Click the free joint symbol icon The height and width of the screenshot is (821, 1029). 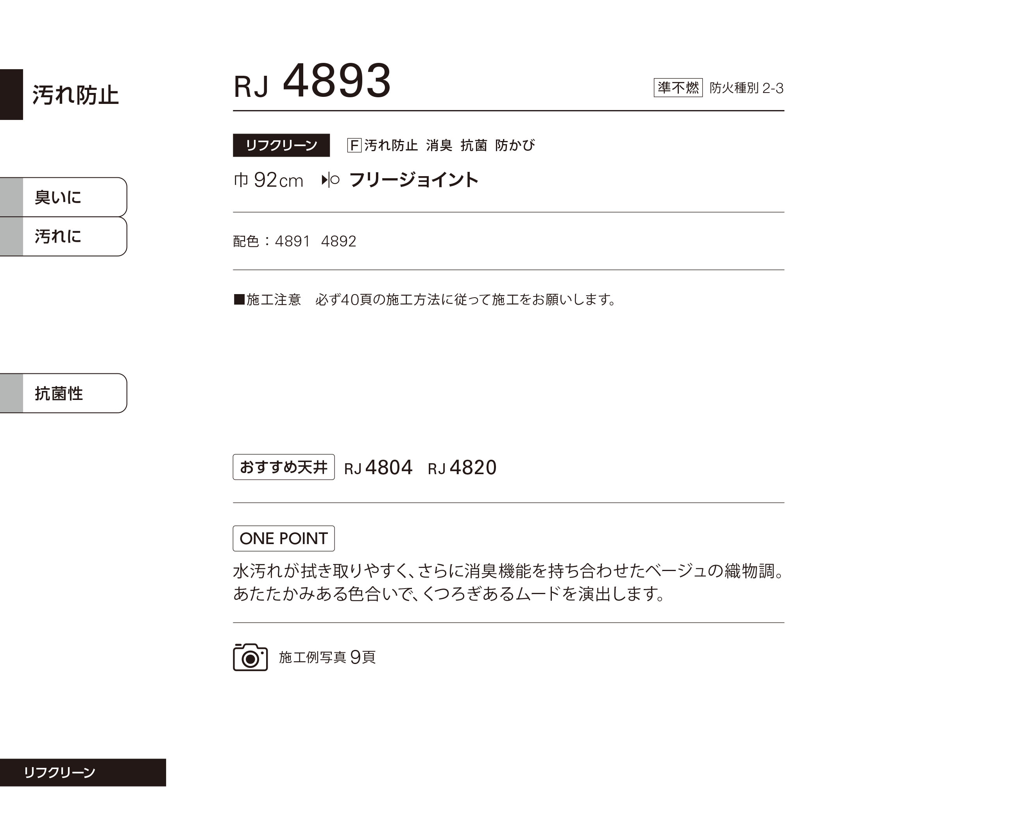tap(330, 180)
